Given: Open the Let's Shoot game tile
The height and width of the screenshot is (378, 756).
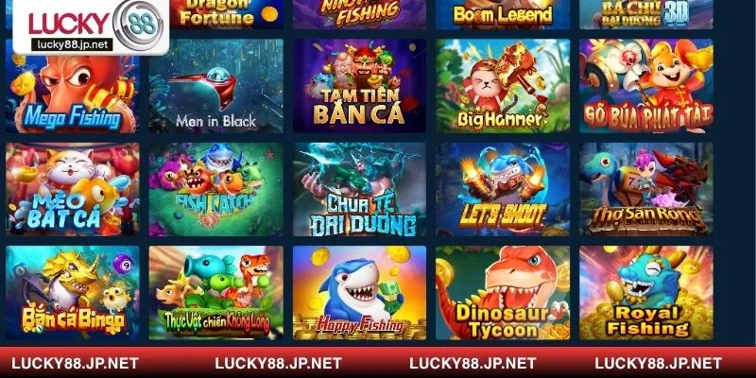Looking at the screenshot, I should pos(503,189).
